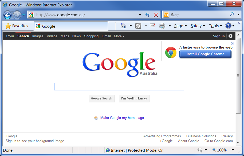The width and height of the screenshot is (244, 156).
Task: Close the Chrome promotion ad box
Action: [232, 43]
